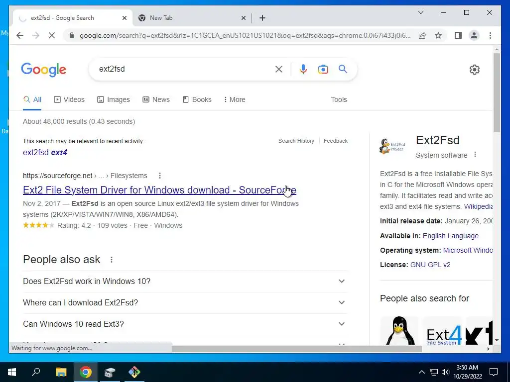This screenshot has width=510, height=382.
Task: Open File Explorer from the taskbar
Action: click(x=61, y=372)
